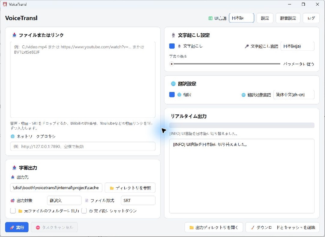Screen dimensions: 325x237
Task: Click the globe icon beside 翻訳 toggle
Action: pyautogui.click(x=179, y=95)
